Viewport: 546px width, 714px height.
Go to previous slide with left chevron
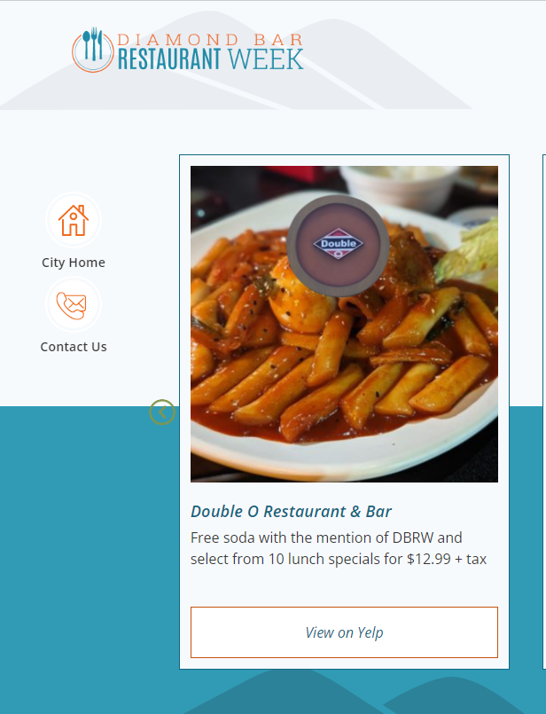tap(162, 412)
